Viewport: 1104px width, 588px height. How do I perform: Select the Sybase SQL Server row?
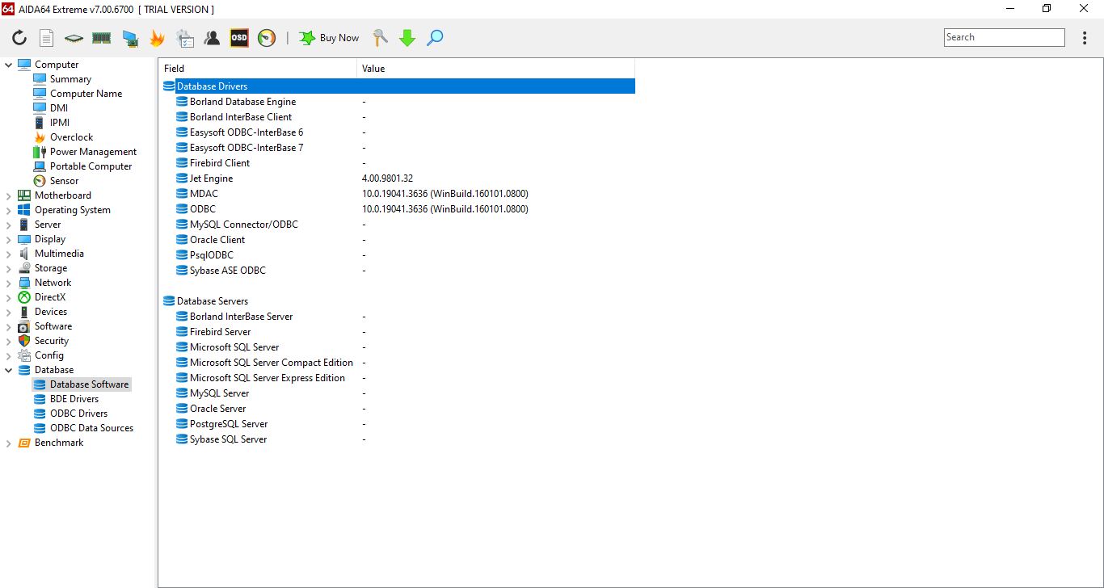[398, 439]
